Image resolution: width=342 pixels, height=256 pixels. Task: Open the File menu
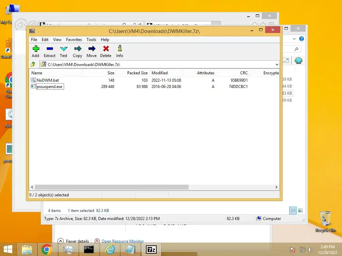(34, 40)
